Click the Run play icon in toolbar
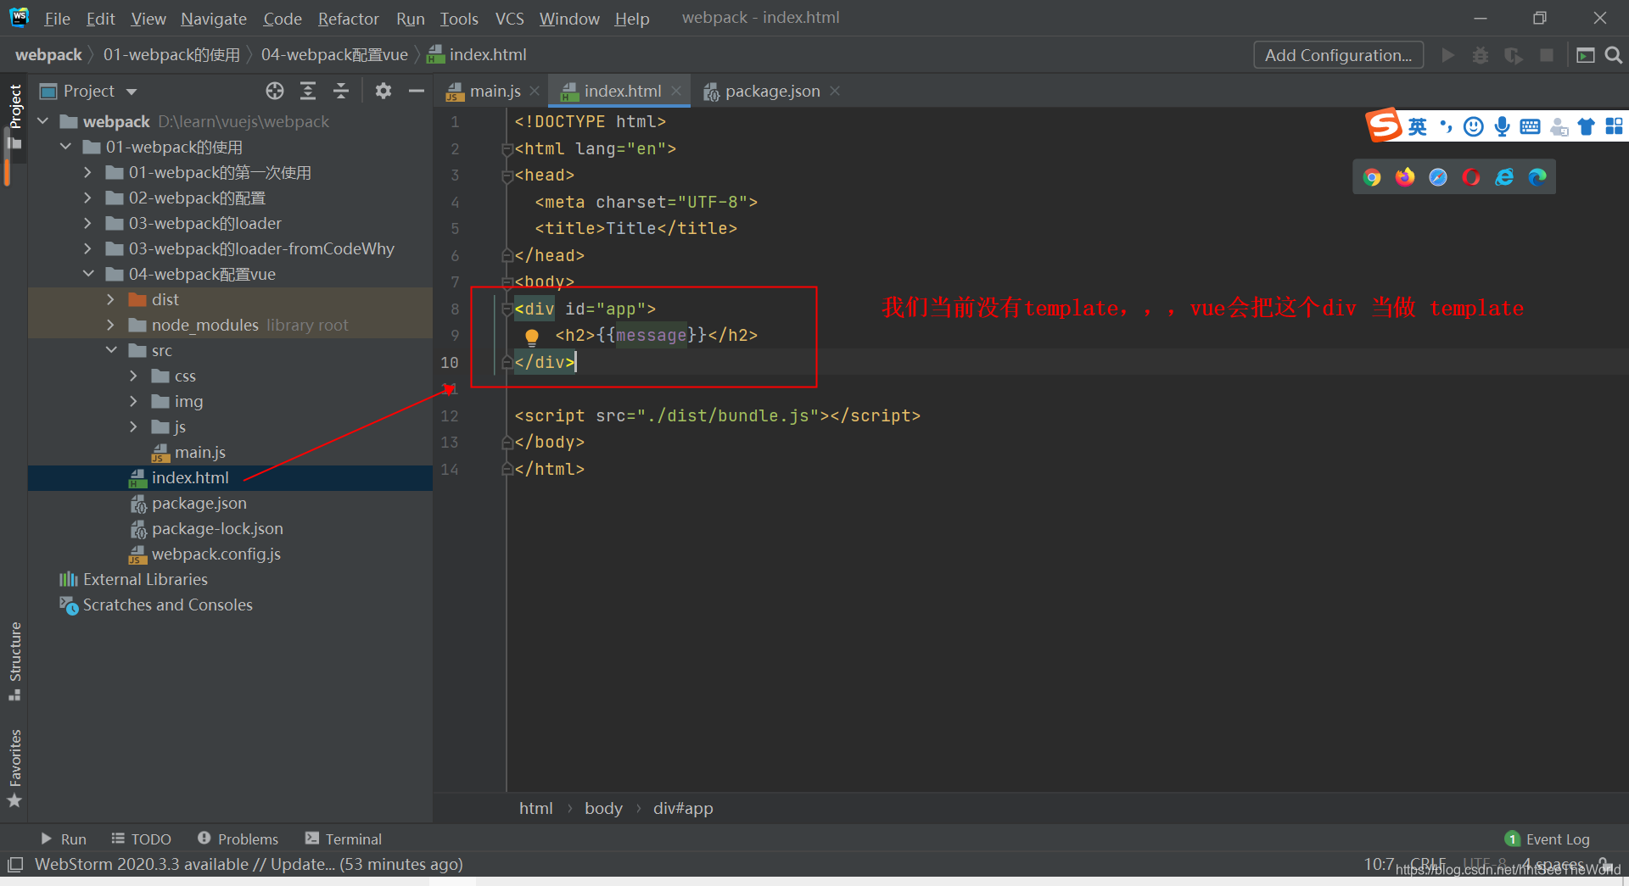1629x886 pixels. 1448,55
